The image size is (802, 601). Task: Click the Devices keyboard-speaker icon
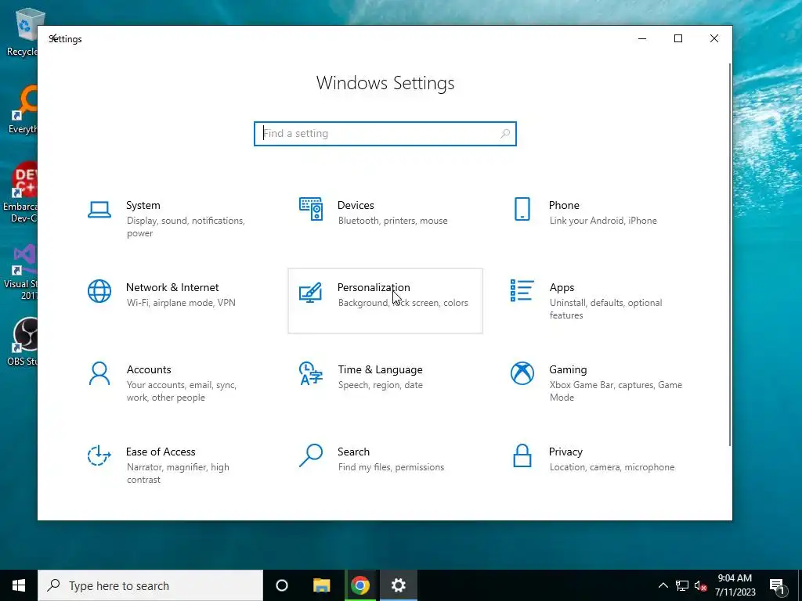click(310, 209)
